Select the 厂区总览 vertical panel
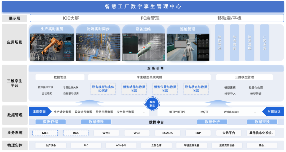Screen dimensions: 286x152 [x=265, y=43]
